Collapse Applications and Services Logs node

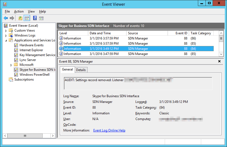[6, 41]
